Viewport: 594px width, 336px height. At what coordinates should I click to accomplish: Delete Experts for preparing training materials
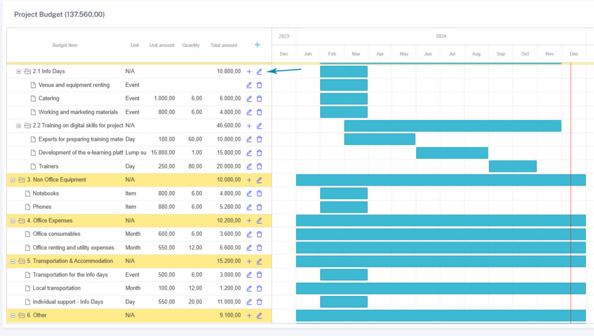coord(259,139)
